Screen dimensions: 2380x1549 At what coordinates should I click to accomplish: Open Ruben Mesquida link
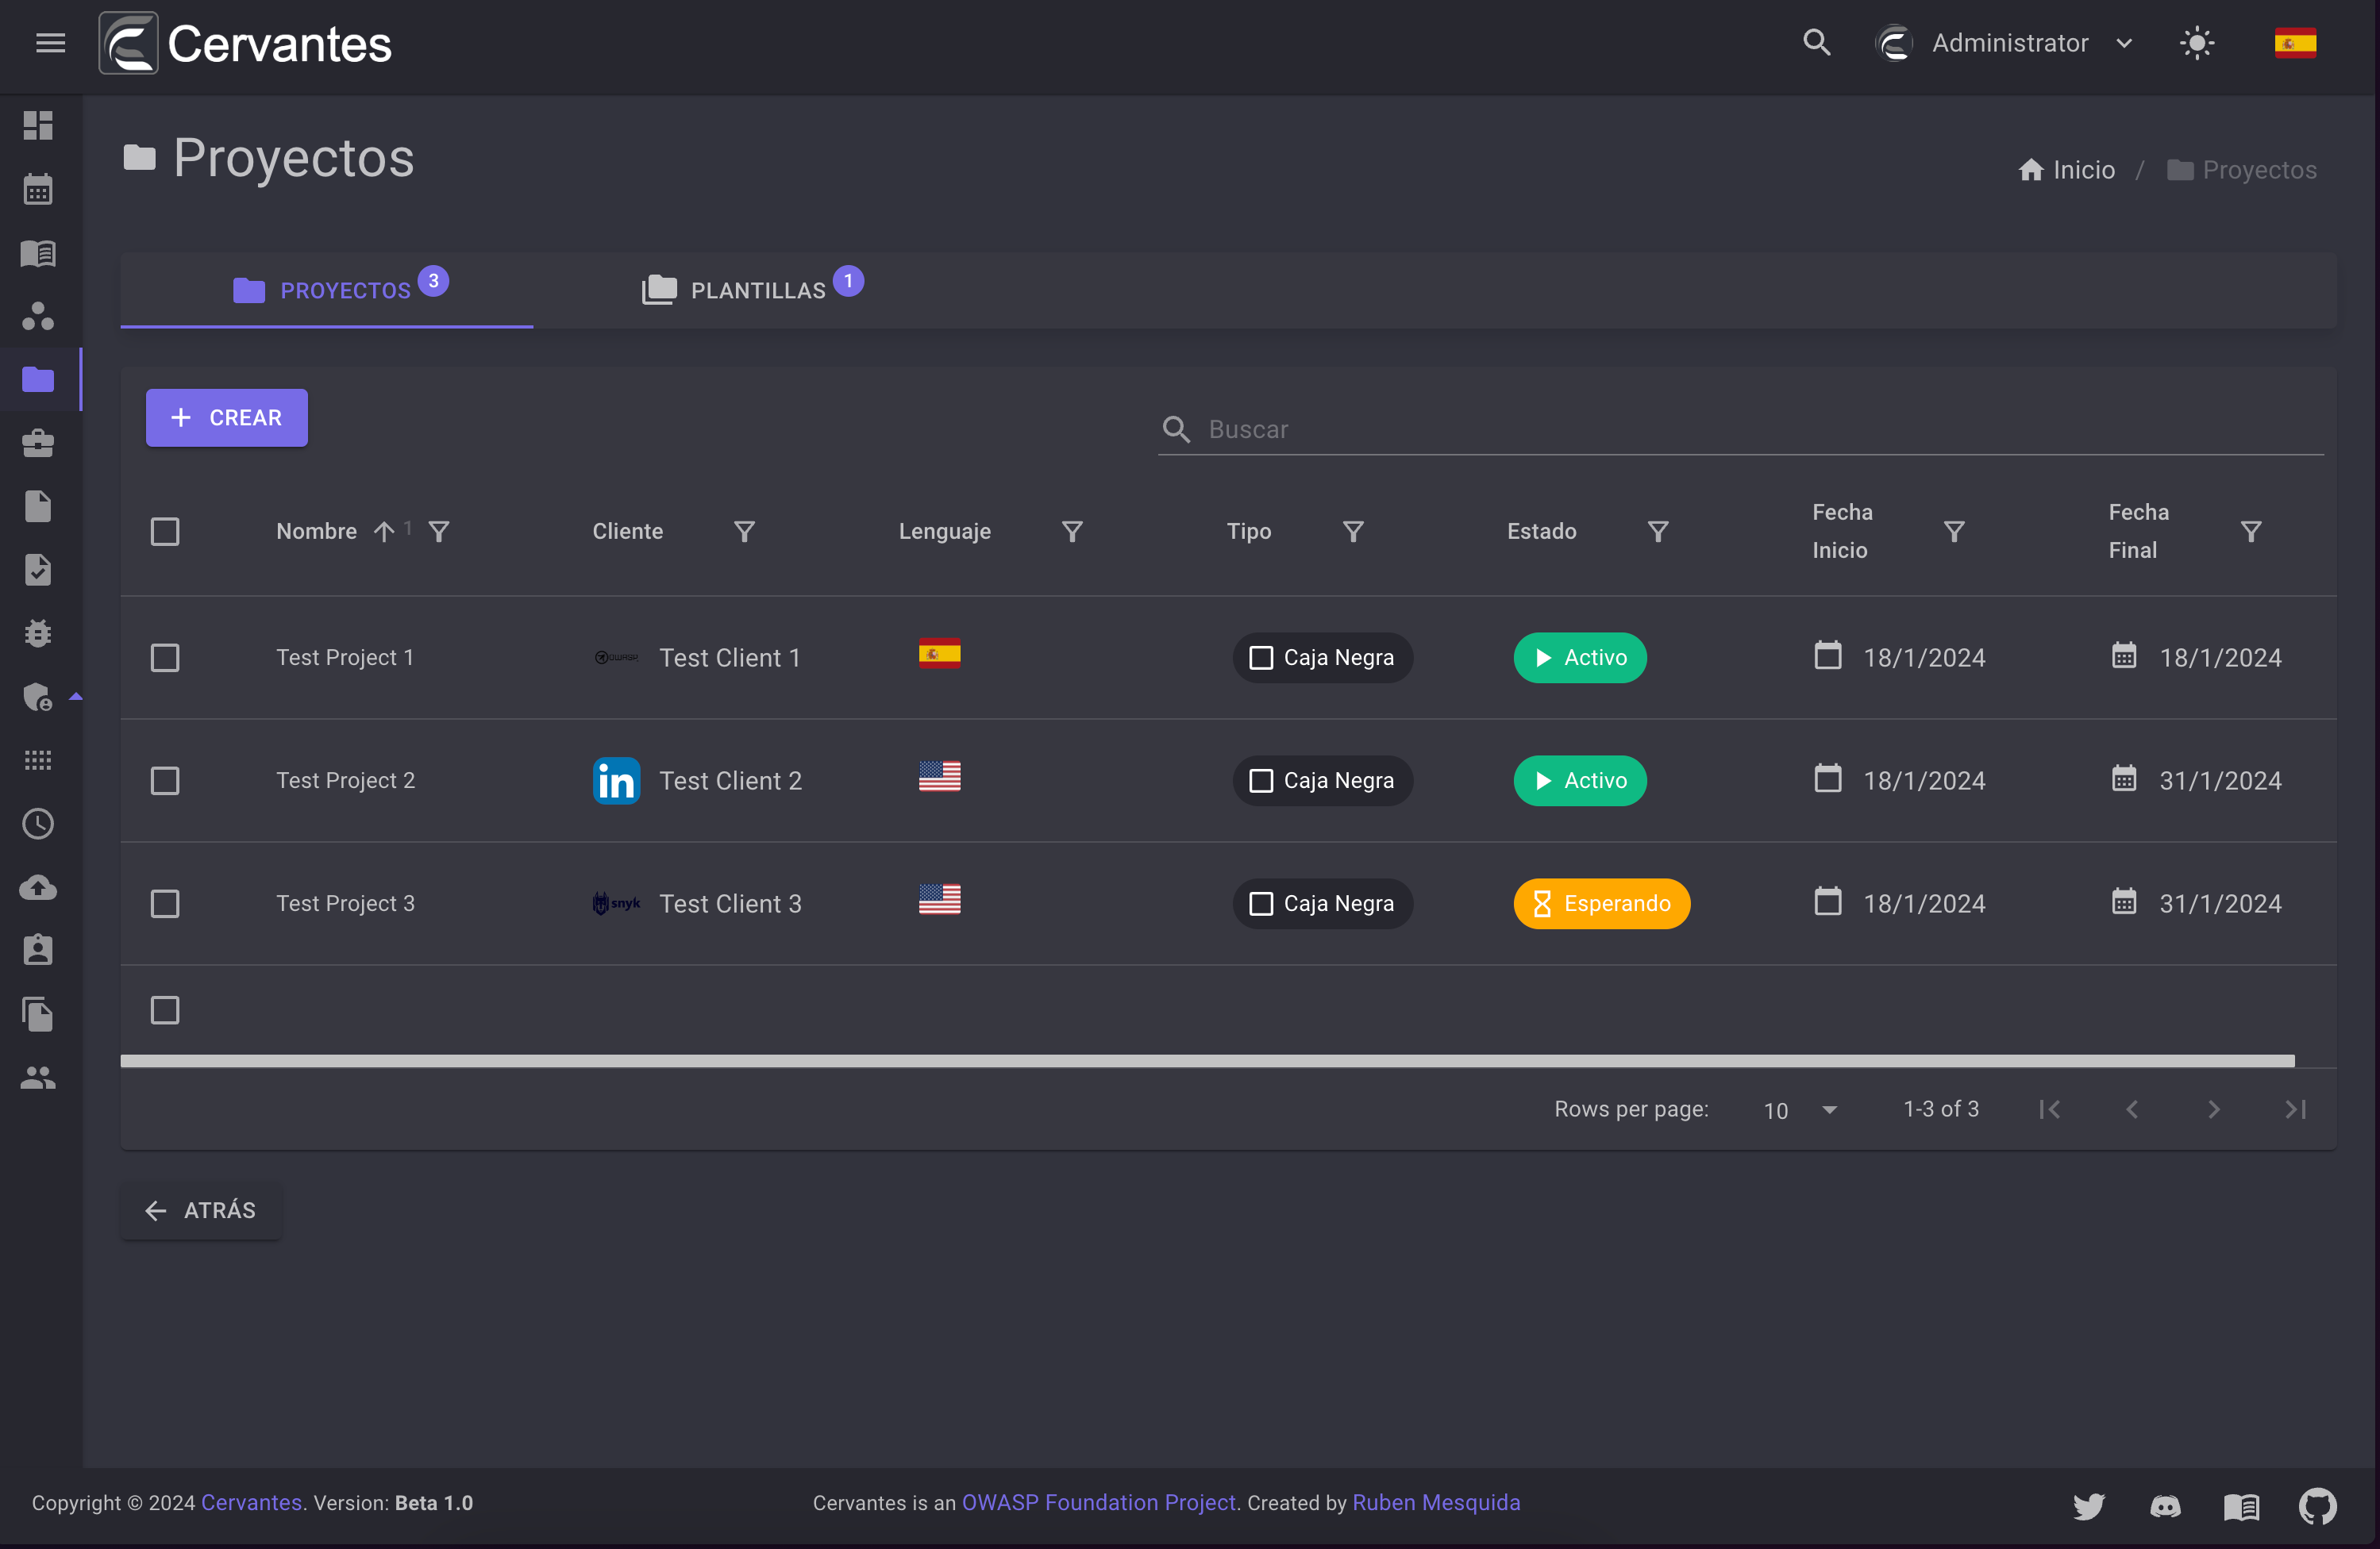pos(1436,1503)
